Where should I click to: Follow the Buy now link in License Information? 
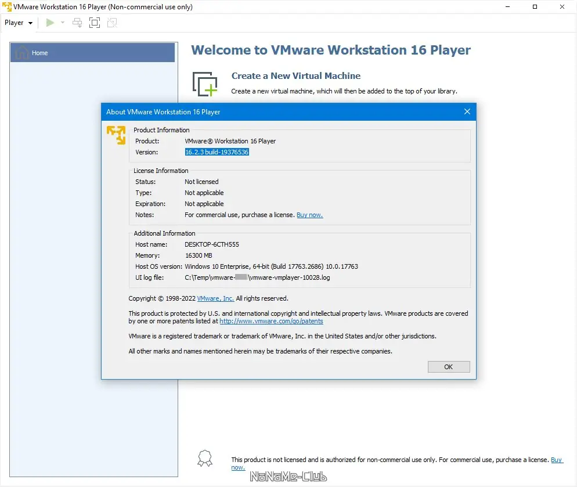310,215
